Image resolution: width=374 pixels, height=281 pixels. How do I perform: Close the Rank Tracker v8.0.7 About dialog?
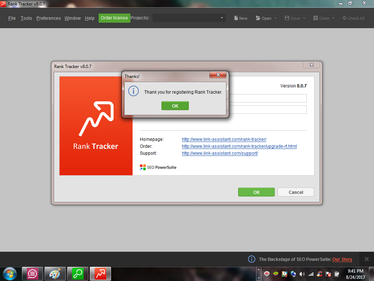[x=312, y=65]
